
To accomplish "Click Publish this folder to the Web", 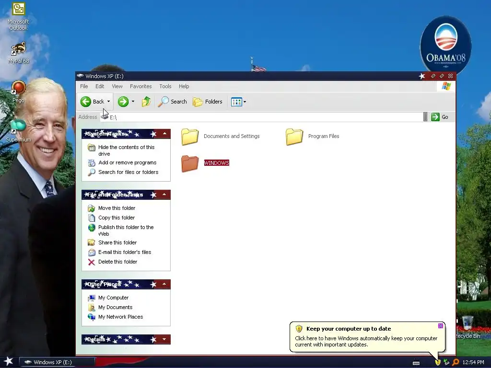I will click(126, 230).
